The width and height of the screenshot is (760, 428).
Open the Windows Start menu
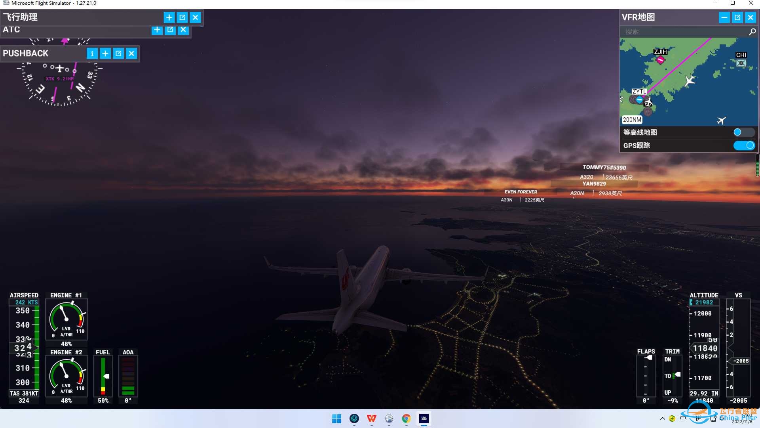click(x=336, y=418)
